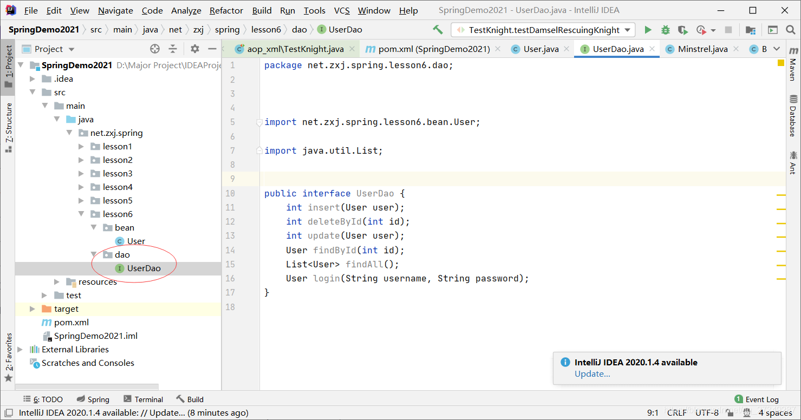Image resolution: width=801 pixels, height=420 pixels.
Task: Collapse the lesson6 package
Action: tap(81, 214)
